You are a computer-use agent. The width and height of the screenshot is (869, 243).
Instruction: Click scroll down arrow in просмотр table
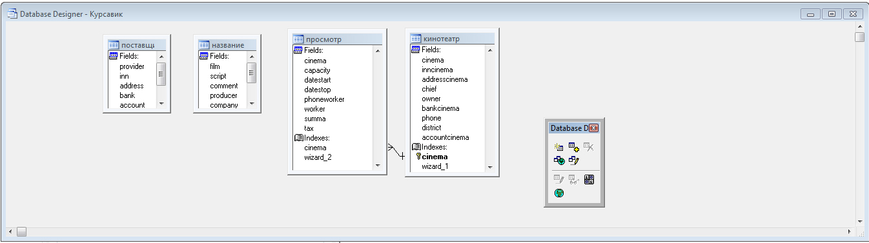(378, 166)
